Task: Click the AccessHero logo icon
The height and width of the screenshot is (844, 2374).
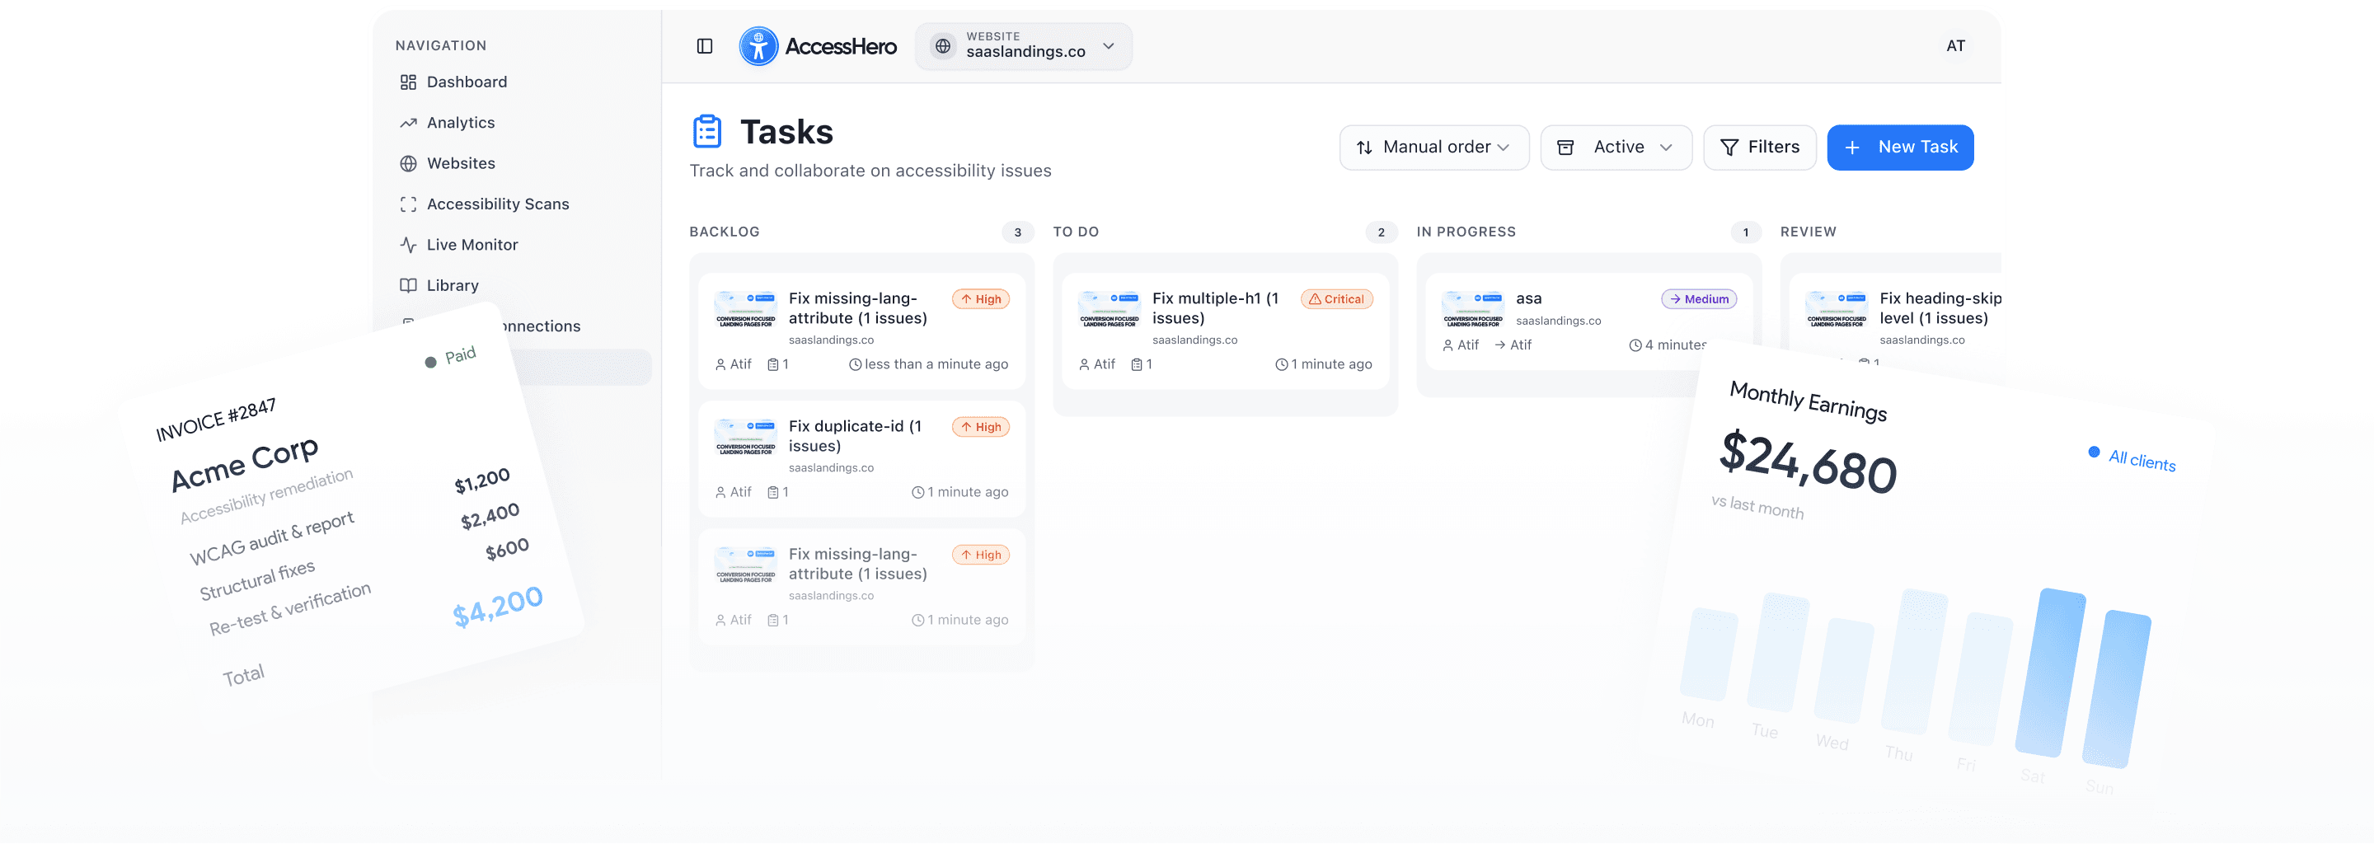Action: (x=758, y=46)
